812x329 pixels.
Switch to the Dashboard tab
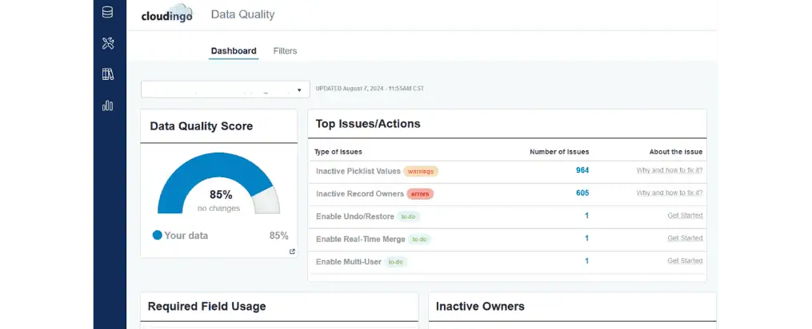(x=234, y=51)
